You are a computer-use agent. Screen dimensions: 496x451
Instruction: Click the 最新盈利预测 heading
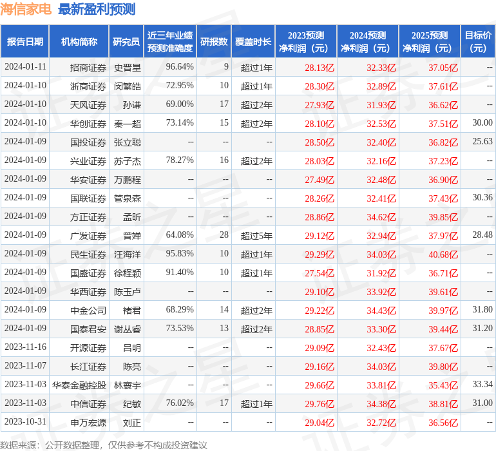(x=97, y=9)
